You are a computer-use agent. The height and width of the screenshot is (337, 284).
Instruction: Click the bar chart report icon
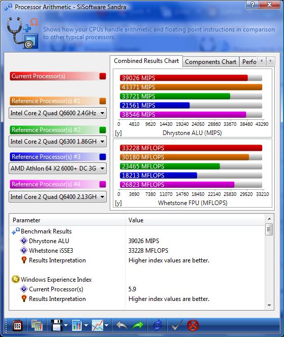click(77, 325)
